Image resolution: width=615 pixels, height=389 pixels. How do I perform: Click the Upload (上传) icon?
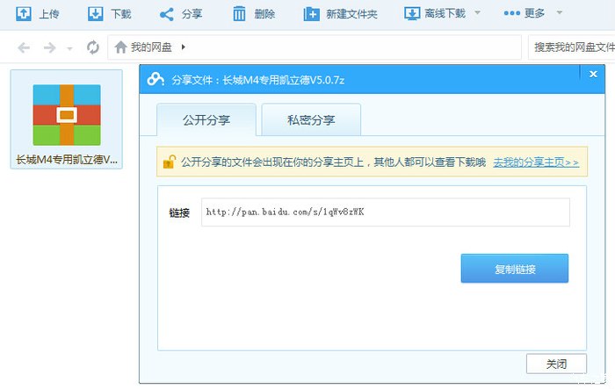[24, 13]
